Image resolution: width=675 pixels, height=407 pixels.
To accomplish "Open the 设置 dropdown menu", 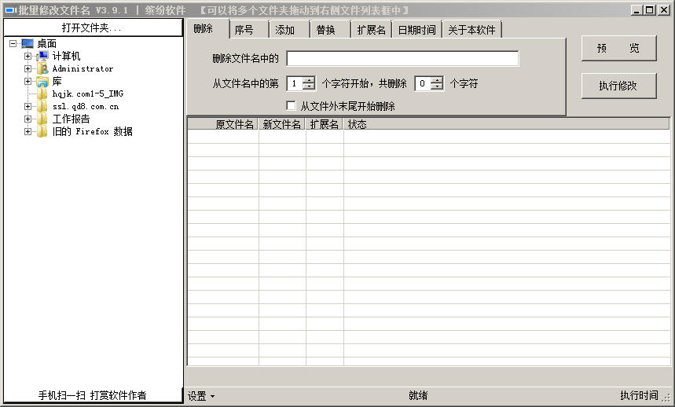I will click(201, 396).
